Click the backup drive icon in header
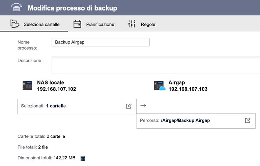 point(16,8)
